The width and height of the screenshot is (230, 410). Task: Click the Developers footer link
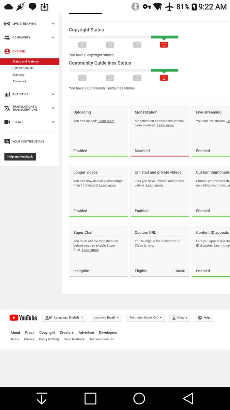[x=108, y=333]
